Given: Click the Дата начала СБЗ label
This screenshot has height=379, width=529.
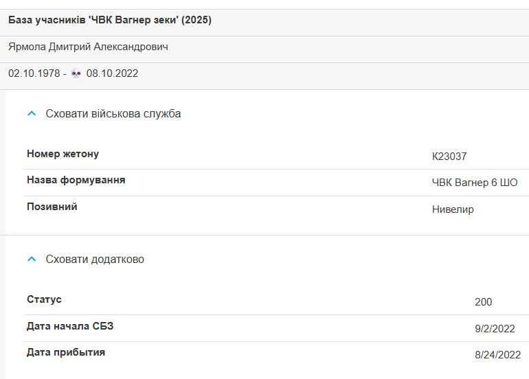Looking at the screenshot, I should point(70,326).
